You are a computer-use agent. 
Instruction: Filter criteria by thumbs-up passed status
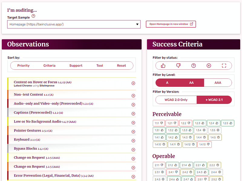tap(163, 66)
